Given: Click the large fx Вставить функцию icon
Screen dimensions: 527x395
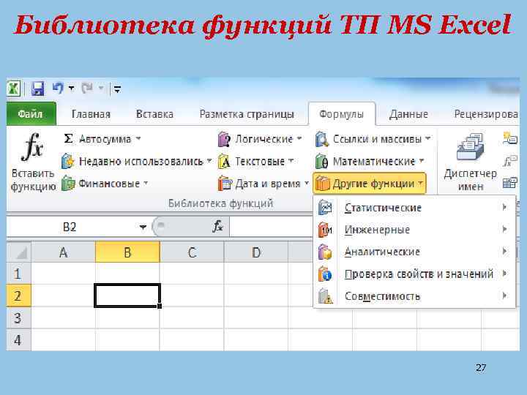Looking at the screenshot, I should [x=33, y=147].
